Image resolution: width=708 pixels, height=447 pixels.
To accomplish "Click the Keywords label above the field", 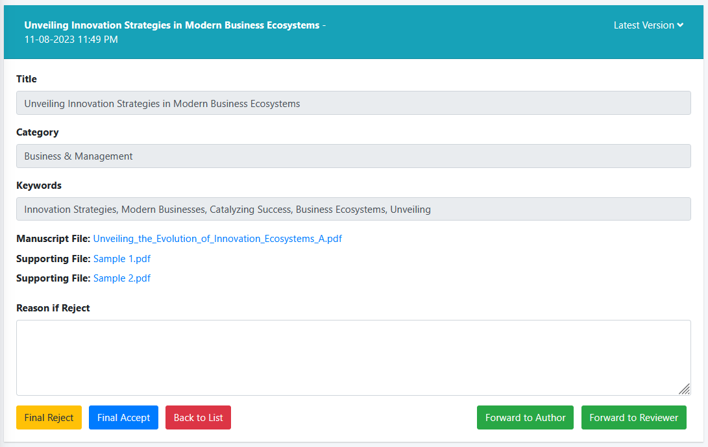I will coord(38,186).
